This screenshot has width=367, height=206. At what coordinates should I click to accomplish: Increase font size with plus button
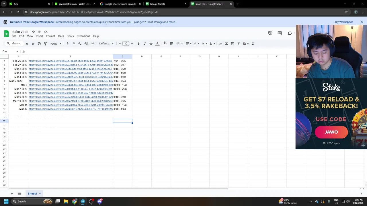(x=132, y=43)
